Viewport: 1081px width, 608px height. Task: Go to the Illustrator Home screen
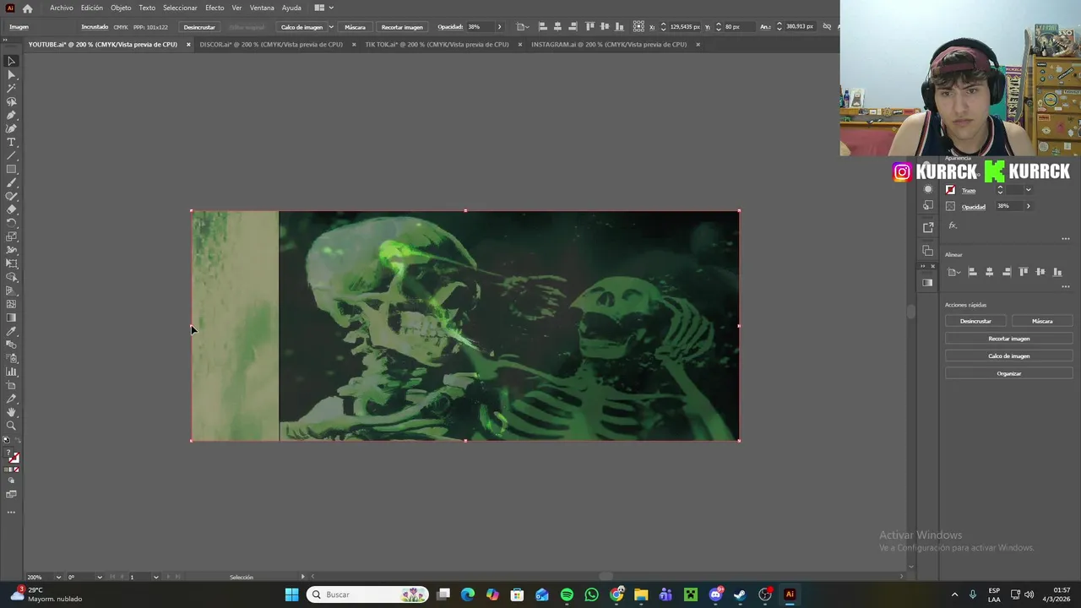coord(27,8)
